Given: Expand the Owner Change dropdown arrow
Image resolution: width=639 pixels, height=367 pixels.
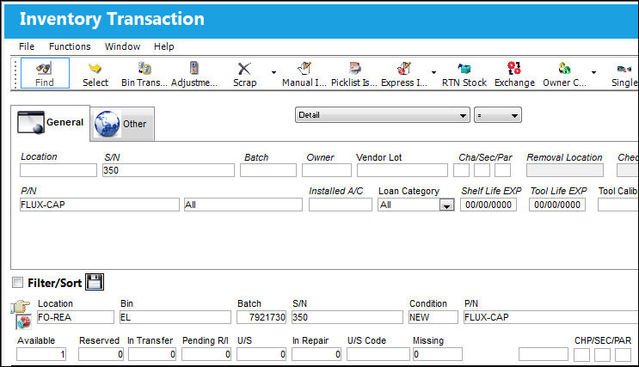Looking at the screenshot, I should point(593,72).
